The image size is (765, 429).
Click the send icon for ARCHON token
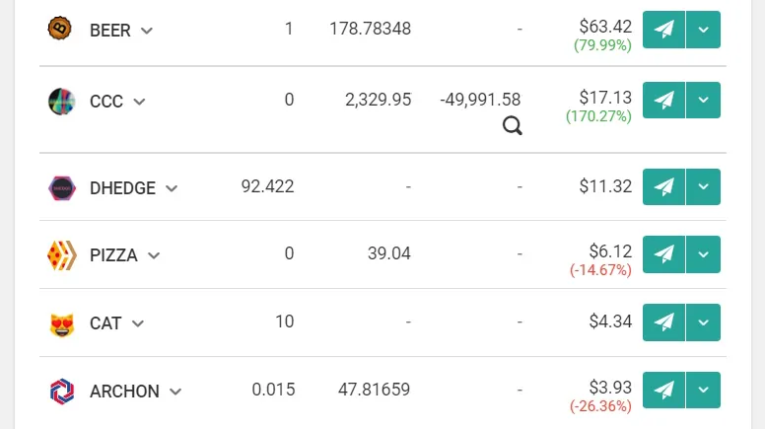663,390
